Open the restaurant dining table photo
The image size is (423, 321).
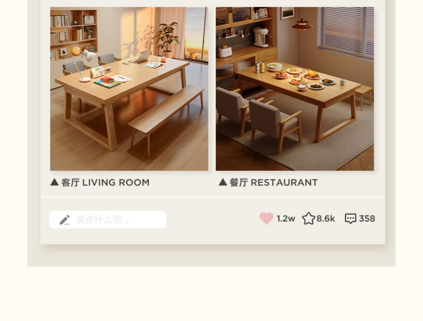295,89
